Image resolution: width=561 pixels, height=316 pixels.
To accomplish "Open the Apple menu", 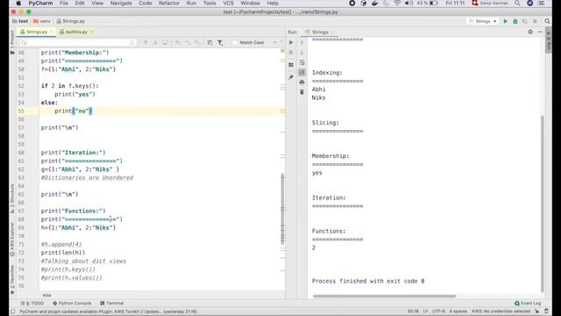I will pos(18,4).
